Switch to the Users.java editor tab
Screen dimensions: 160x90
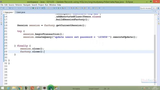tap(20, 12)
